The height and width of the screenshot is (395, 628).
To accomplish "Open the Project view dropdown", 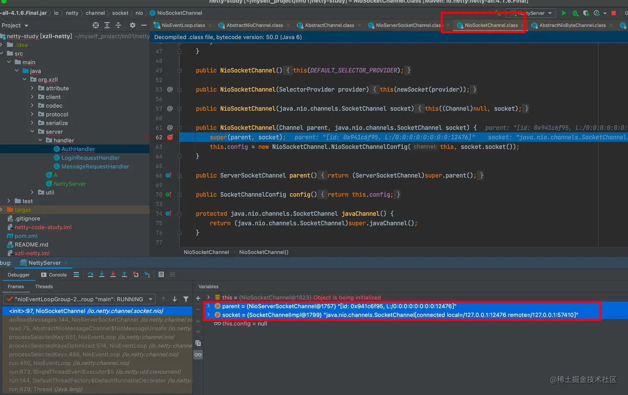I will [x=15, y=25].
